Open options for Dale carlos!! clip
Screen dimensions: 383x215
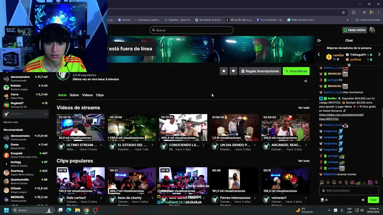[101, 198]
